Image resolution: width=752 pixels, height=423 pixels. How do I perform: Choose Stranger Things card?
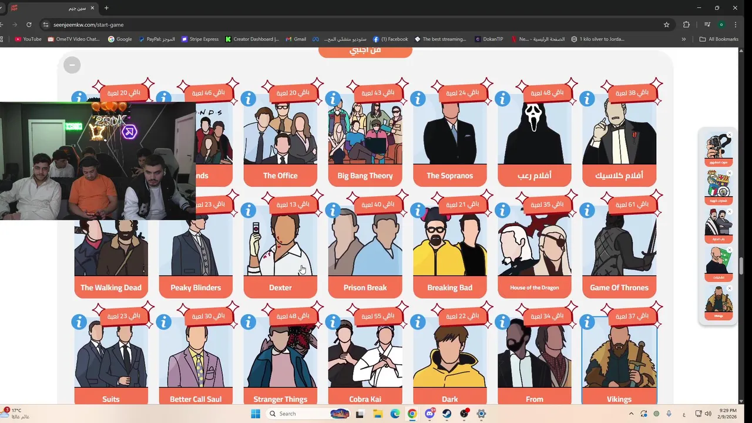coord(280,361)
